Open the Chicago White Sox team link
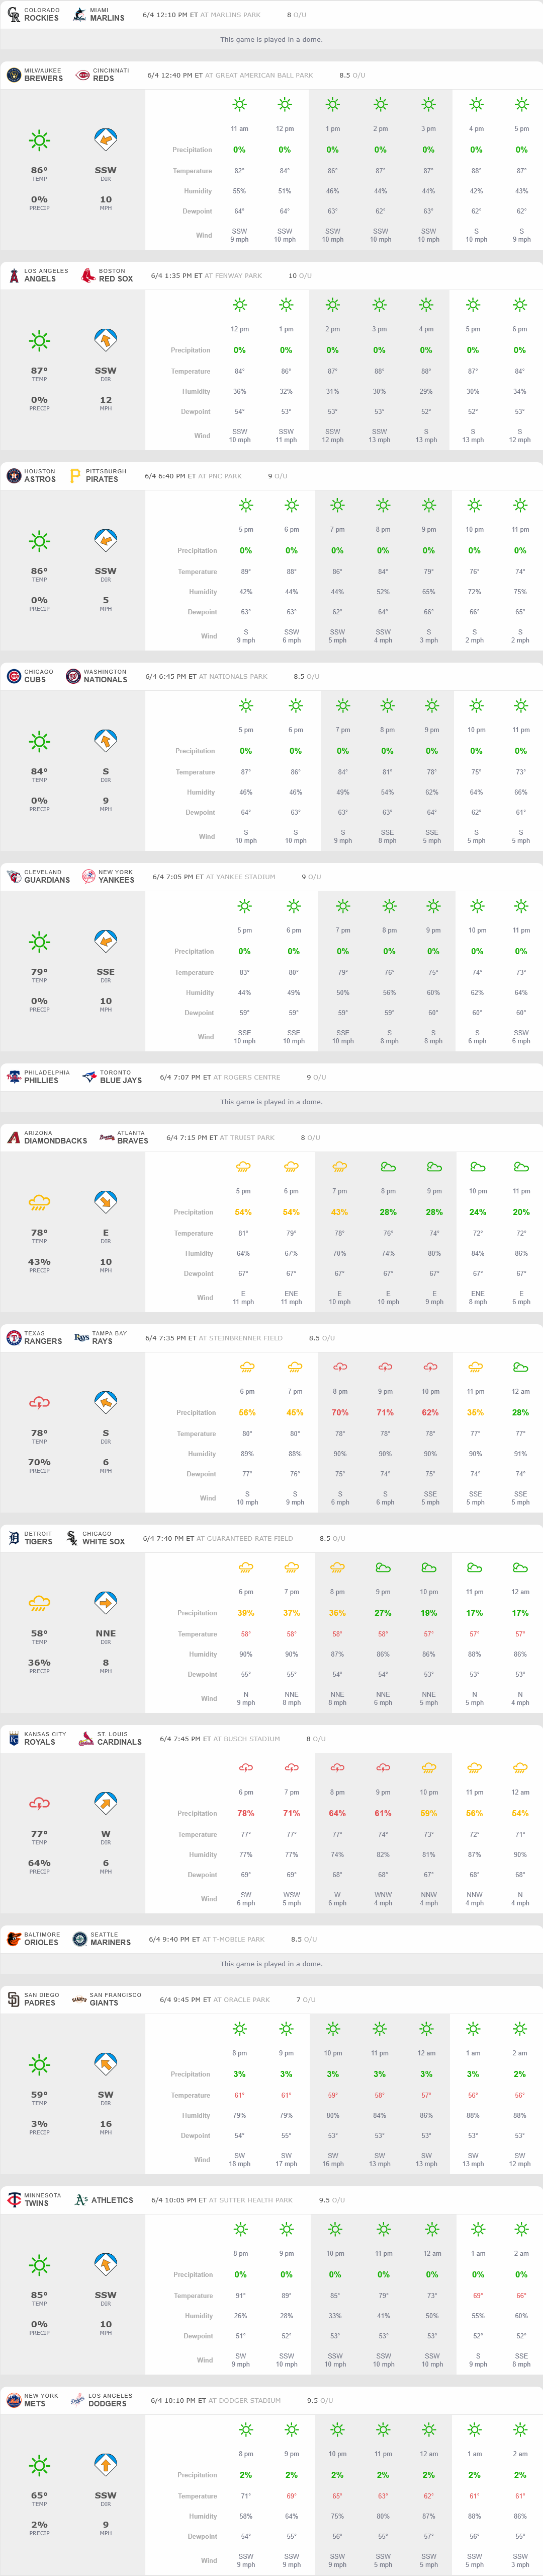This screenshot has height=2576, width=543. pyautogui.click(x=95, y=1538)
